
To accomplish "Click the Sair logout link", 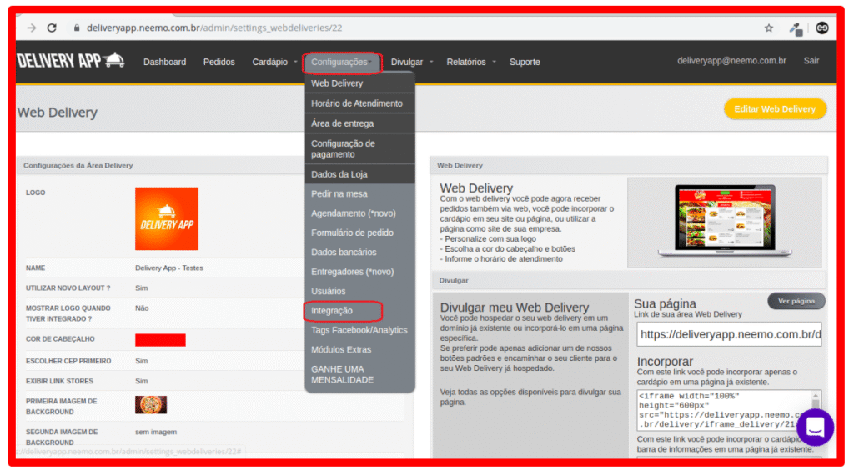I will tap(811, 61).
